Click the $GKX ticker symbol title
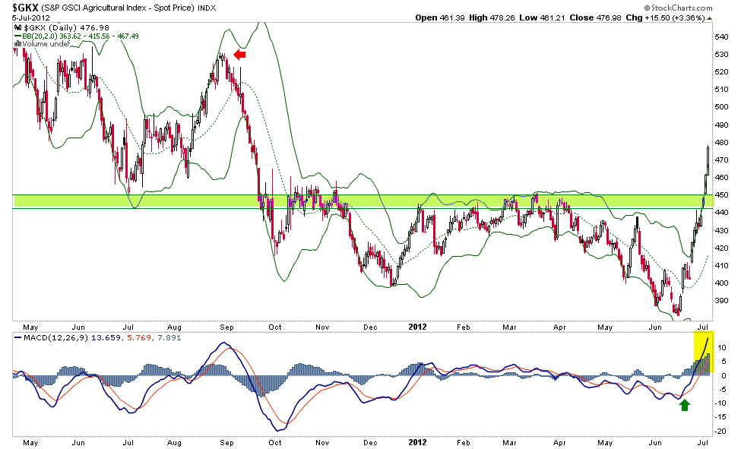Screen dimensions: 741x449 pyautogui.click(x=25, y=8)
